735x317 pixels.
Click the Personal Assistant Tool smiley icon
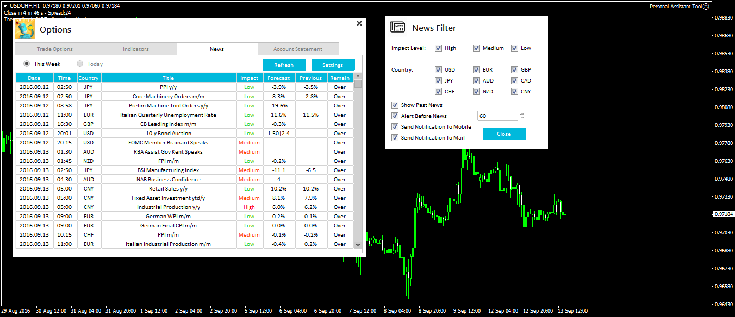pyautogui.click(x=706, y=7)
